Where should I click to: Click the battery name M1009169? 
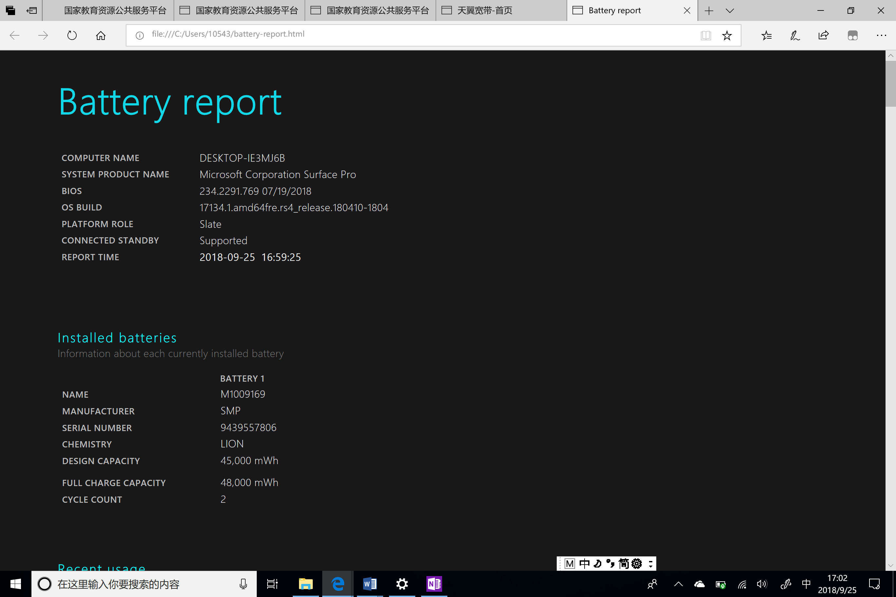click(243, 394)
